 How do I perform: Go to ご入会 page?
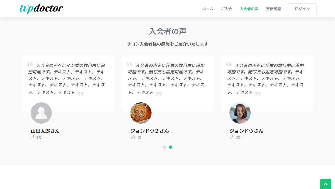(226, 9)
